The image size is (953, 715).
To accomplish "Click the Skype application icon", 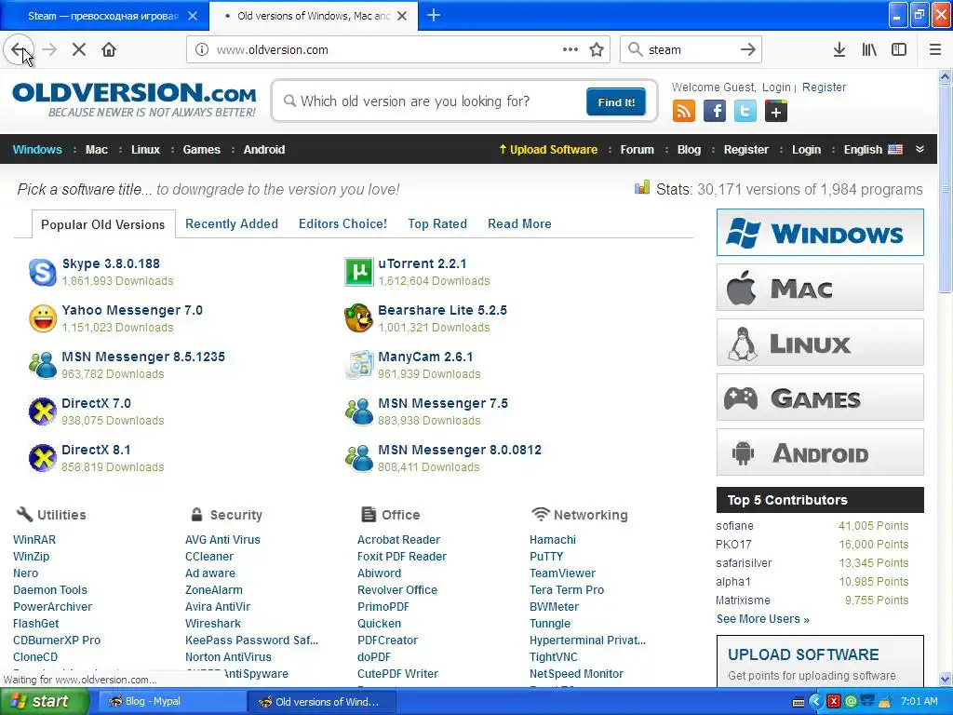I will point(43,272).
